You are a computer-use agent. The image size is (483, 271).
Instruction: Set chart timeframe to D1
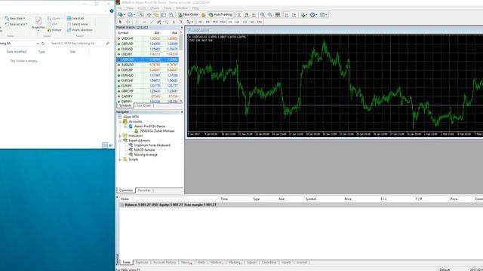245,22
